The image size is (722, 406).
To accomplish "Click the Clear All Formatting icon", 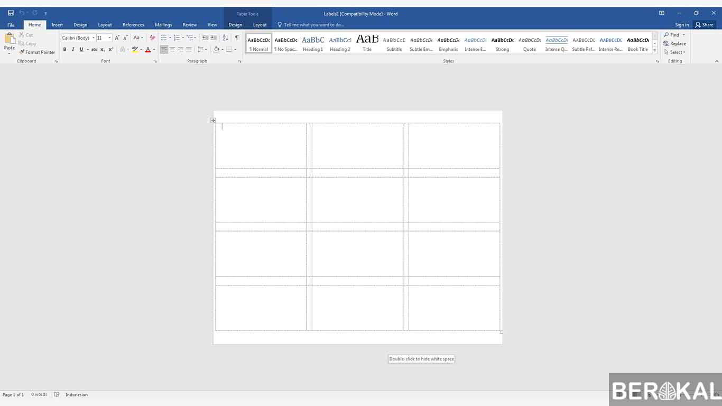I will 152,38.
